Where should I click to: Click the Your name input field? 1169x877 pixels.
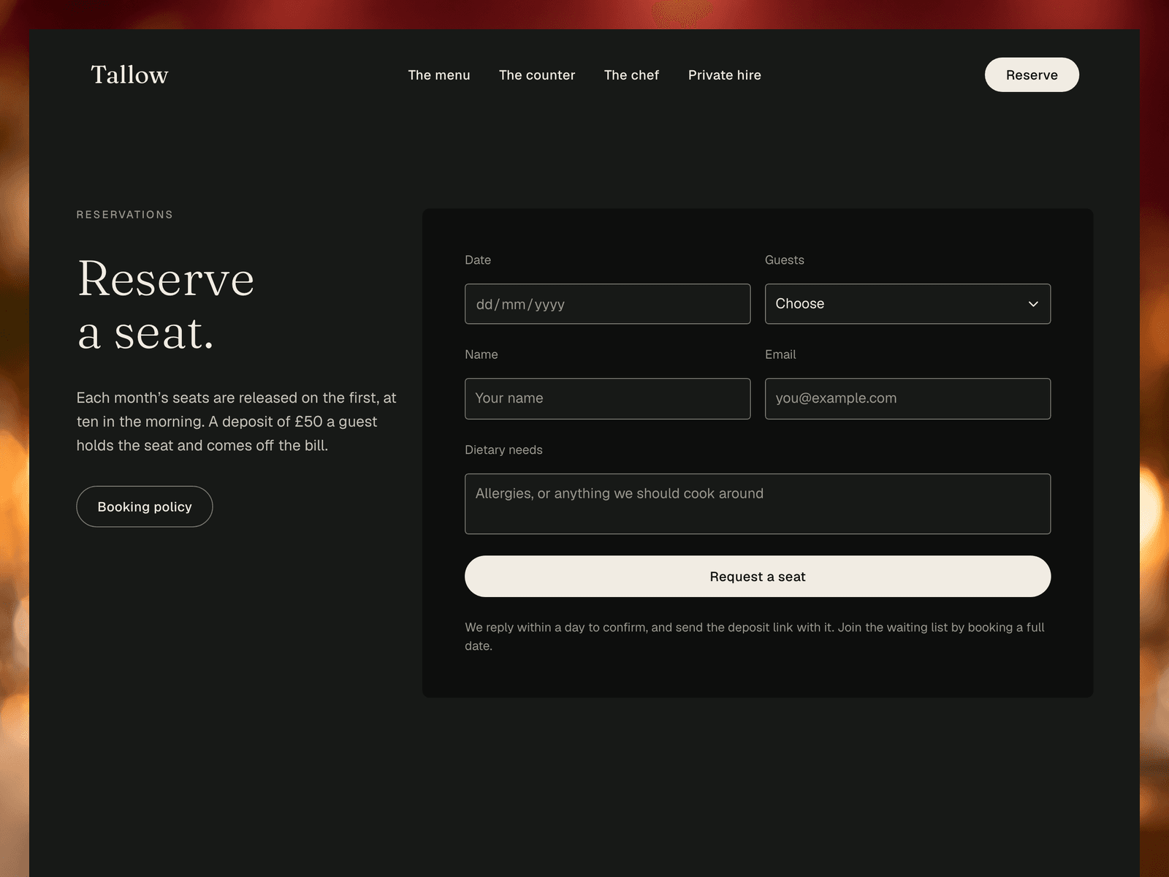pos(608,398)
